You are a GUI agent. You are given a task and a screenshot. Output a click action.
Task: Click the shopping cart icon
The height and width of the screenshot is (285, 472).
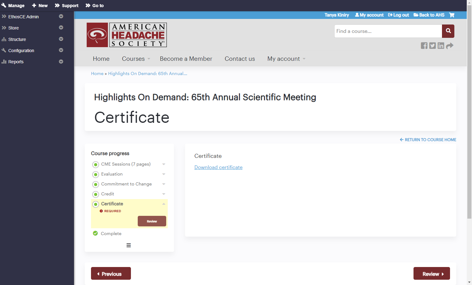452,15
